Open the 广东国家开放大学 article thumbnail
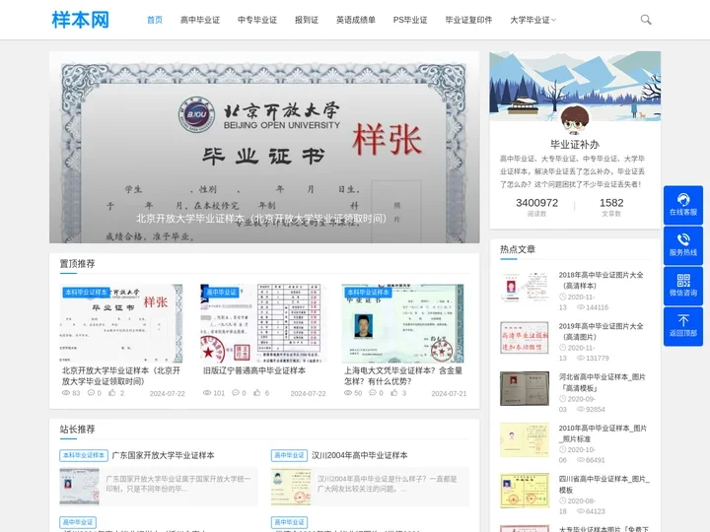This screenshot has width=710, height=532. [79, 487]
